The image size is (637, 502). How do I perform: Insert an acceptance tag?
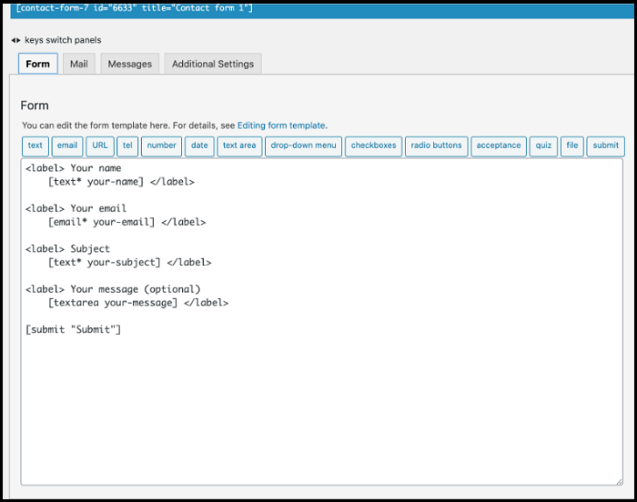click(x=499, y=146)
